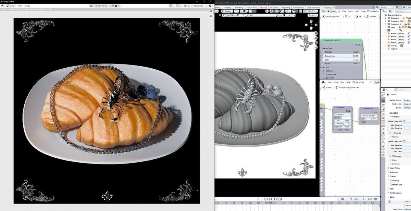The width and height of the screenshot is (411, 211).
Task: Click the new image copy icon
Action: tap(113, 6)
